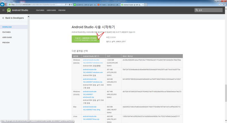Open the hamburger menu beside Android Studio logo
The width and height of the screenshot is (227, 123).
pyautogui.click(x=3, y=10)
